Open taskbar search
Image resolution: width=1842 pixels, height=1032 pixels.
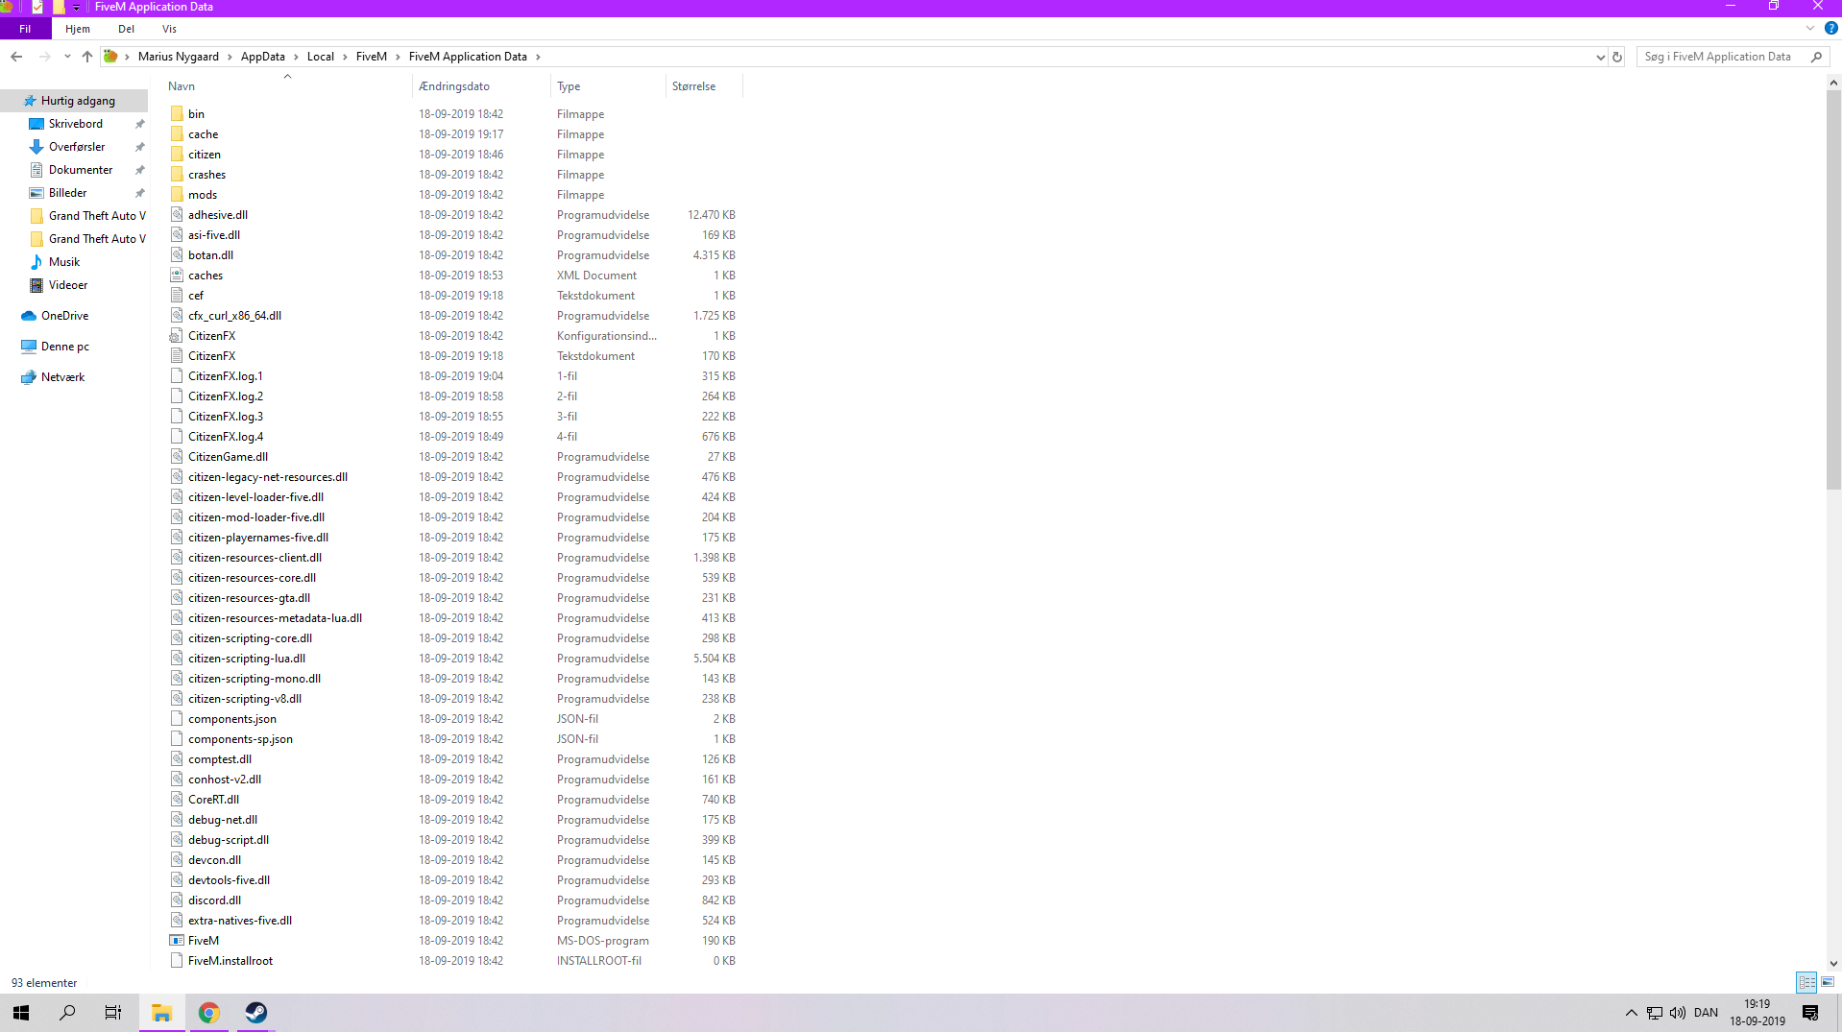67,1013
